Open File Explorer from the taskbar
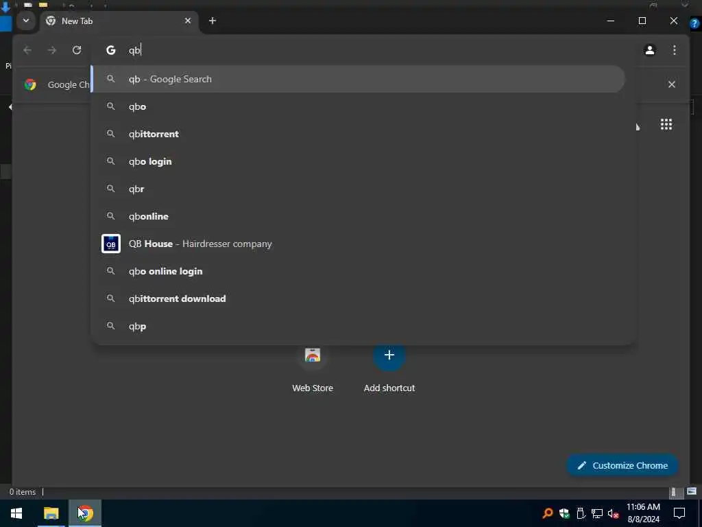Screen dimensions: 702x527 [x=51, y=513]
